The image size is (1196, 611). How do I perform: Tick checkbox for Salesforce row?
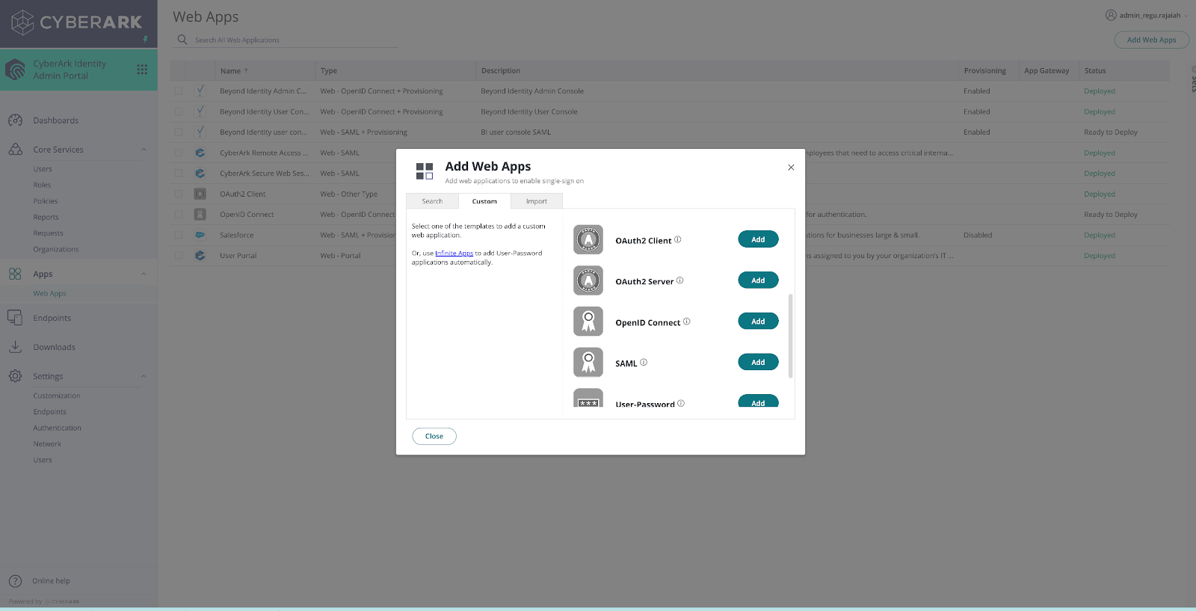[x=179, y=235]
